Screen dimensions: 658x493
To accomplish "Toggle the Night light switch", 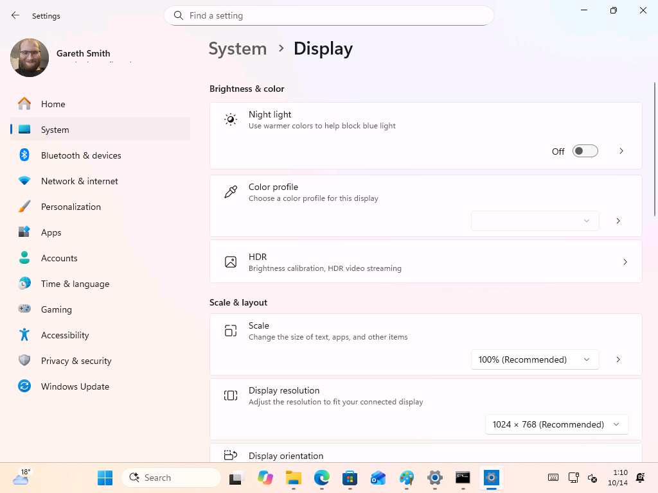I will (585, 151).
